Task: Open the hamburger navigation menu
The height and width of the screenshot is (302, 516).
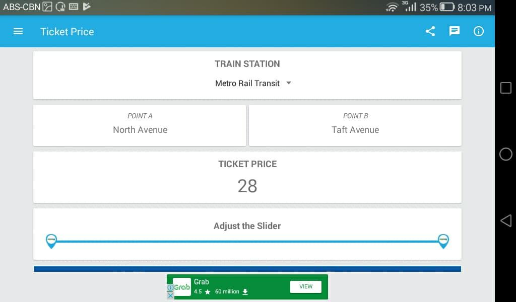Action: 18,31
